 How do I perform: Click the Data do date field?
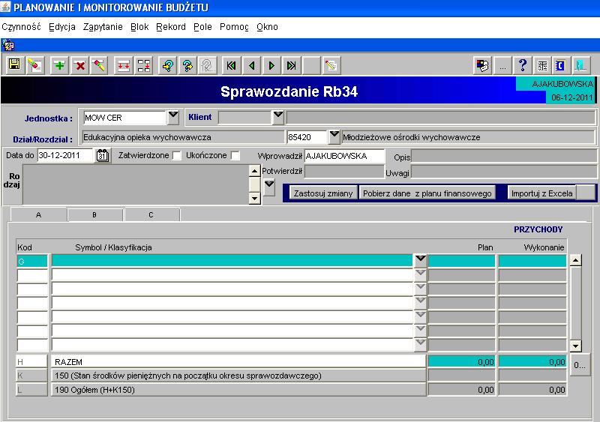pos(65,155)
